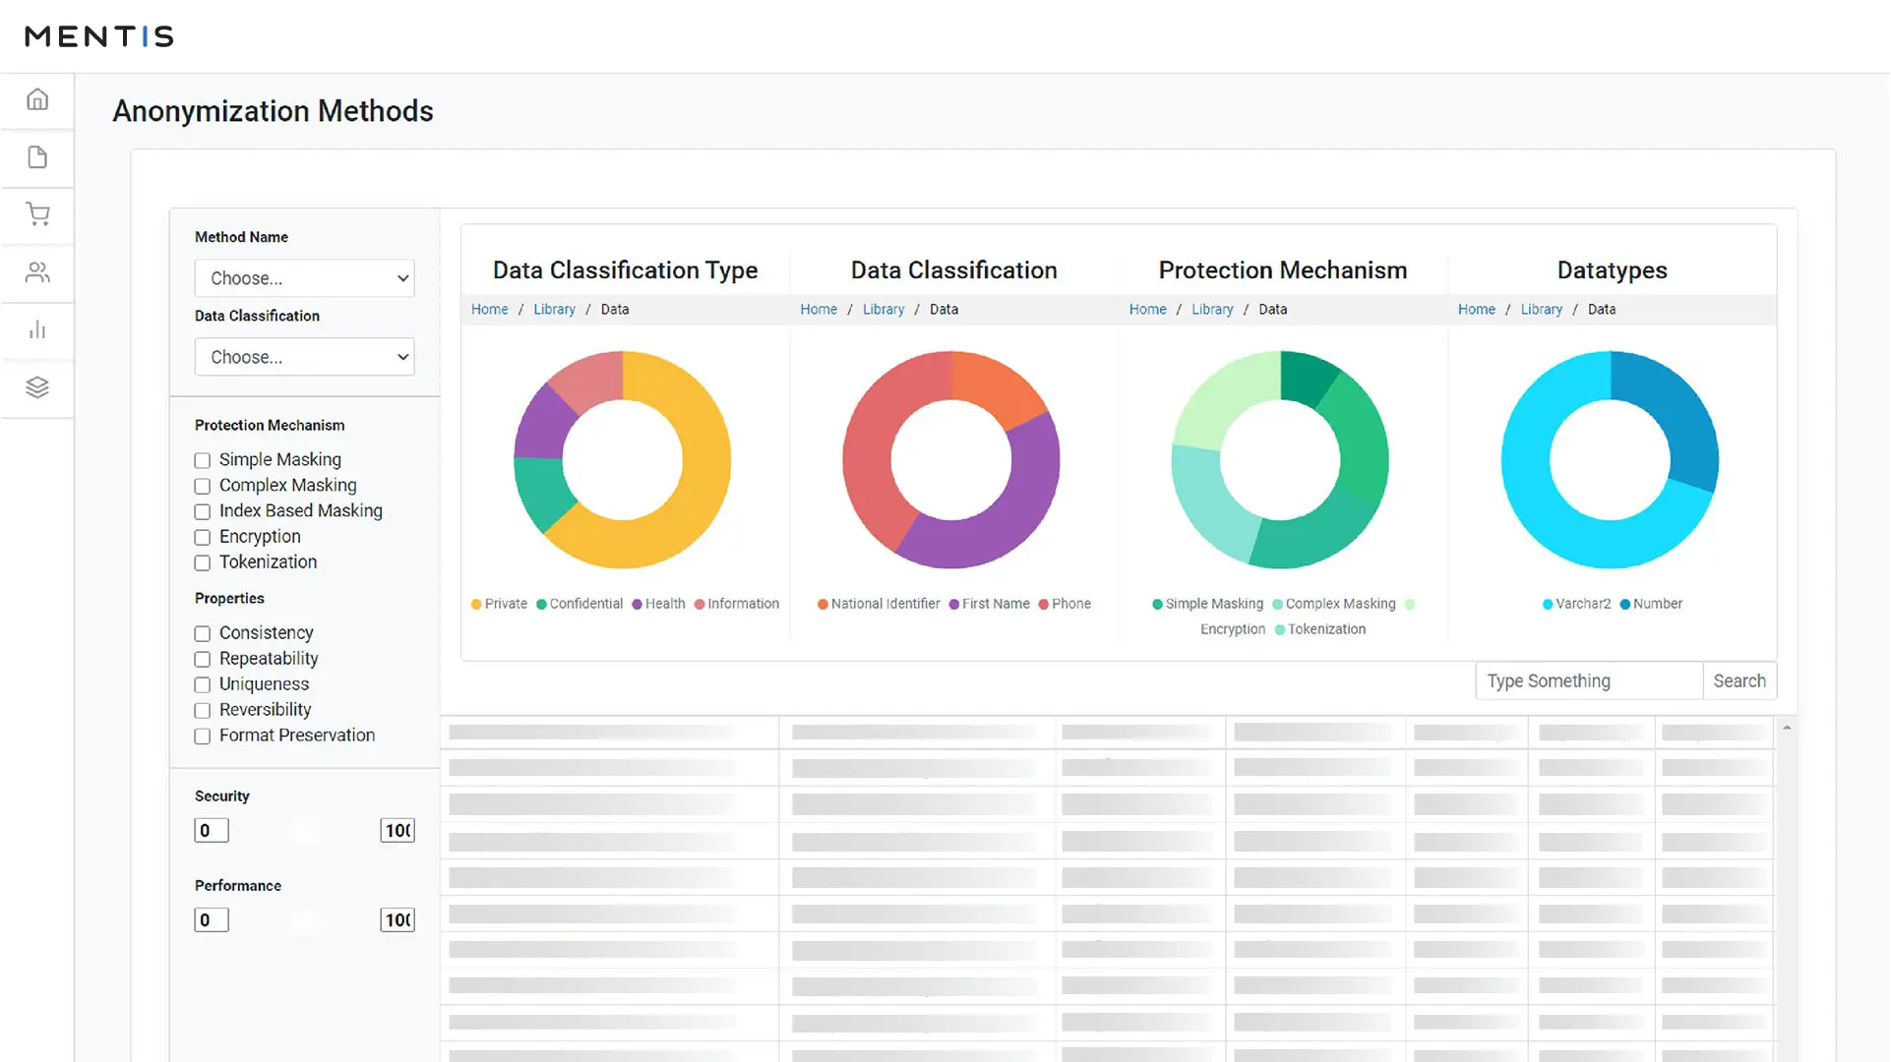Open the Data Classification dropdown

tap(304, 357)
